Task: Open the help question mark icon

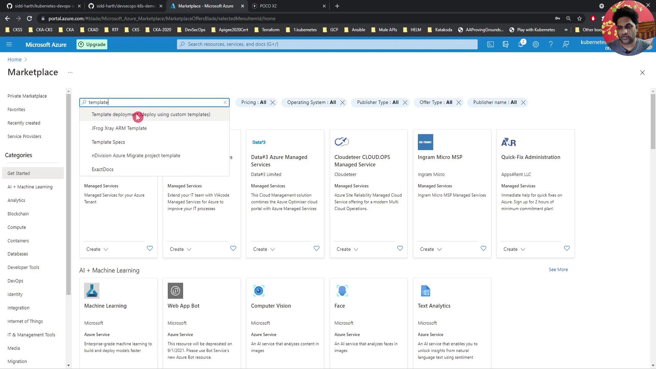Action: coord(551,44)
